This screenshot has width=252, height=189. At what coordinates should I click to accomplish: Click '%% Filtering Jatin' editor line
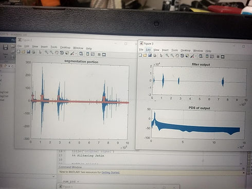[88, 156]
